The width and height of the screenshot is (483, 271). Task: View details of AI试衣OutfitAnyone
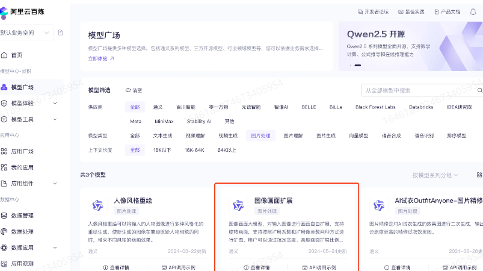point(398,267)
